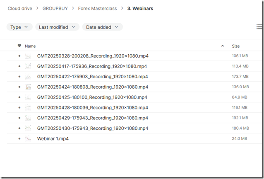Image resolution: width=264 pixels, height=179 pixels.
Task: Open the list view options icon
Action: pos(259,27)
